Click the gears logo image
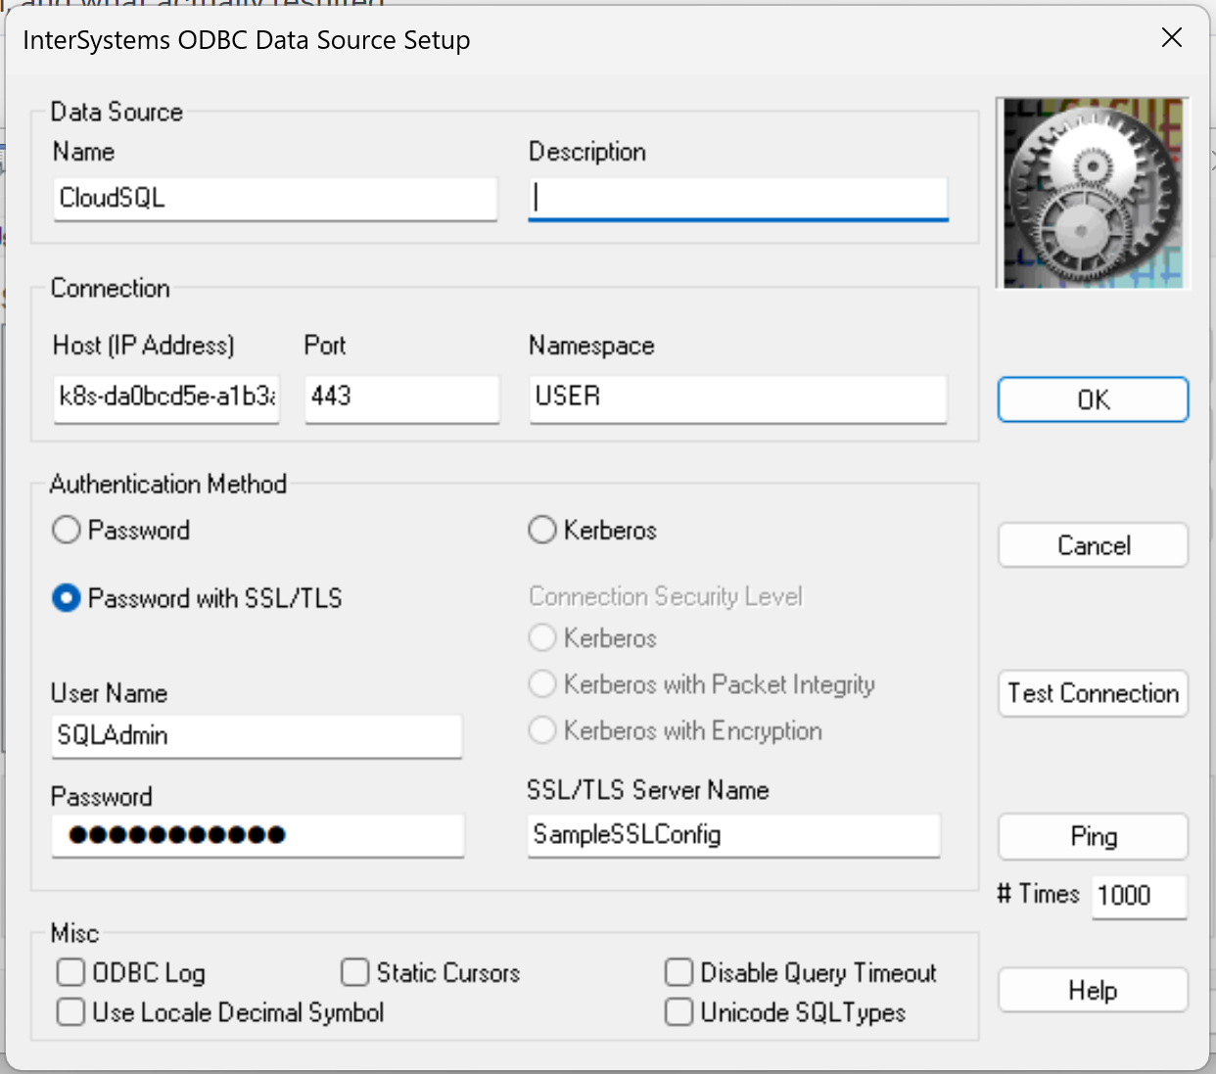 [x=1092, y=193]
